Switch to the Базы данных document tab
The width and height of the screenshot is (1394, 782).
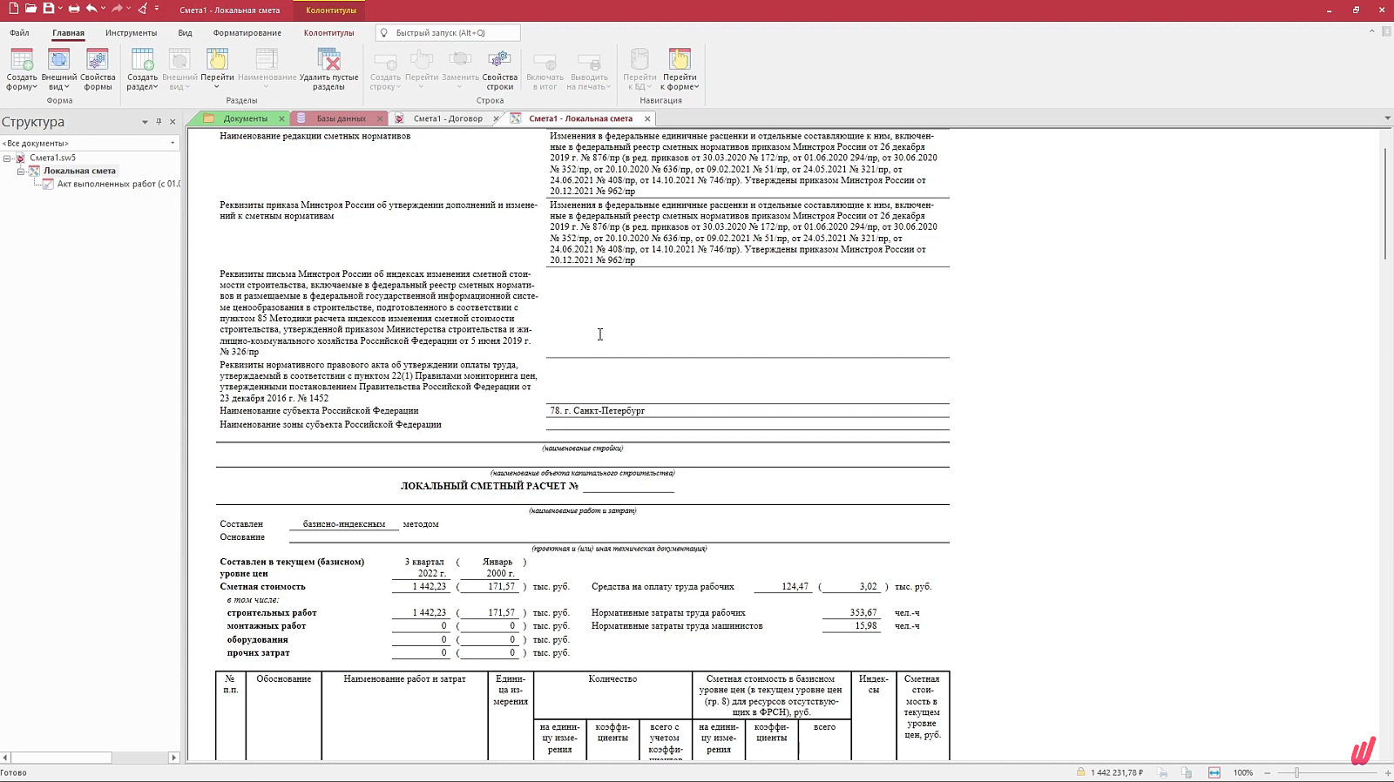341,118
